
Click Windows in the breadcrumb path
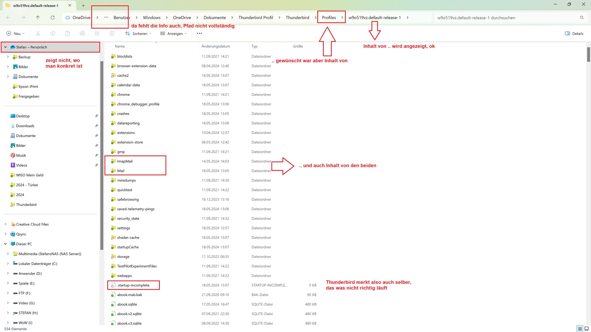point(152,18)
